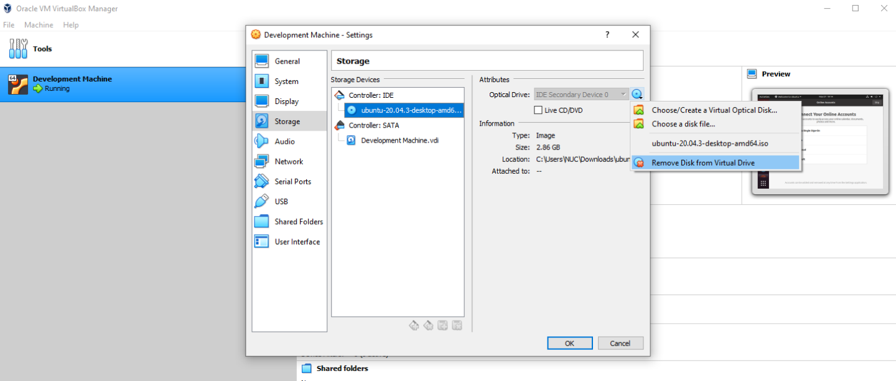Open the Help menu in VirtualBox Manager

tap(71, 25)
